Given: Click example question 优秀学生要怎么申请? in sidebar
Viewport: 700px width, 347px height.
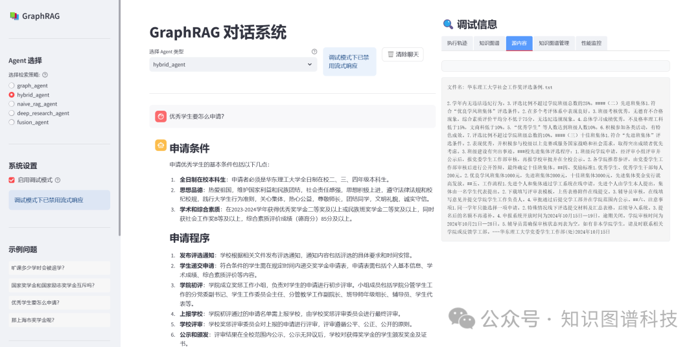Looking at the screenshot, I should [x=60, y=302].
